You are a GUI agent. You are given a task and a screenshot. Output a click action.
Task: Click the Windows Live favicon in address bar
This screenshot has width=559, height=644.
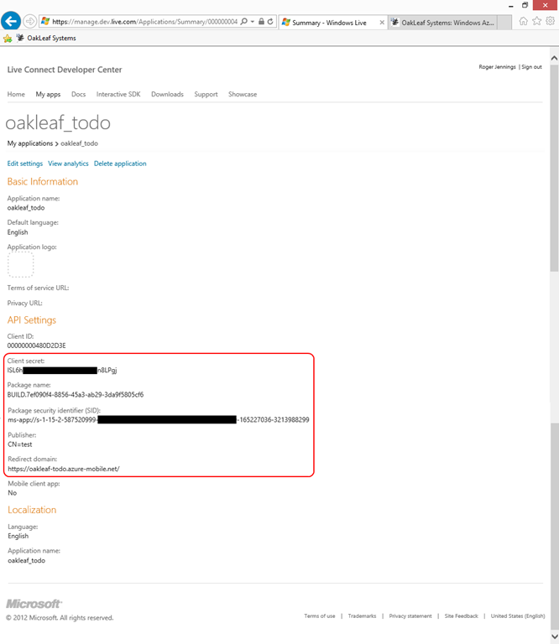click(45, 21)
